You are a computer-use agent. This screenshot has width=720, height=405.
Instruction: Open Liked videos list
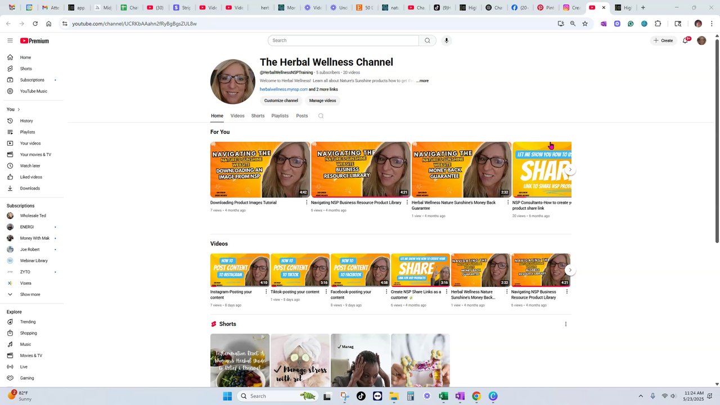click(32, 177)
